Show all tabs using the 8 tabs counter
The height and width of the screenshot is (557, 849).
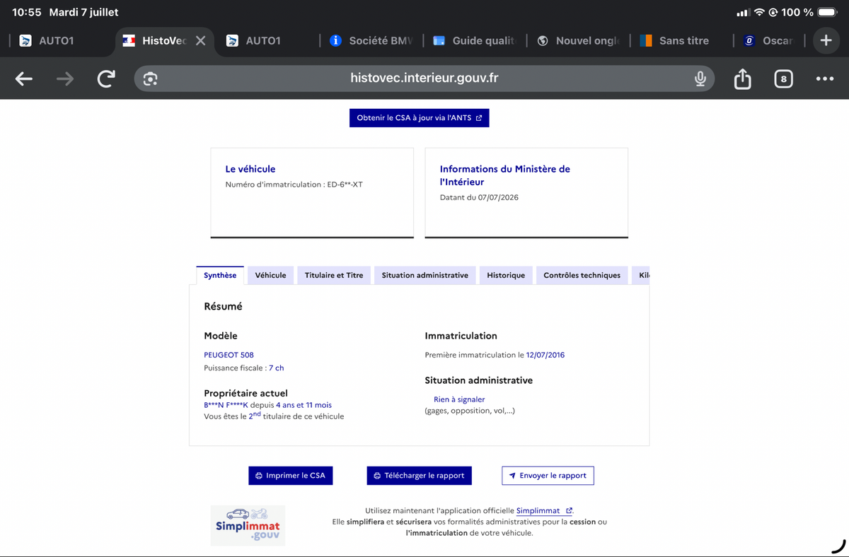[783, 79]
